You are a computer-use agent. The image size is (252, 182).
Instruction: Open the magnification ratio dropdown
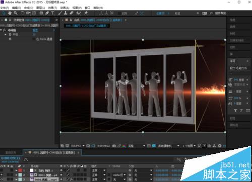pyautogui.click(x=78, y=146)
